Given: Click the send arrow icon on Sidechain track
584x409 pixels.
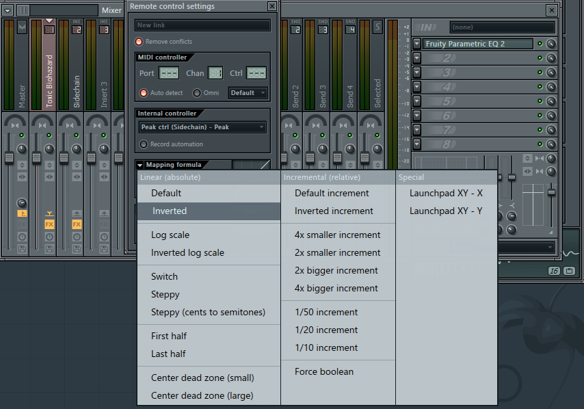Looking at the screenshot, I should pos(77,213).
